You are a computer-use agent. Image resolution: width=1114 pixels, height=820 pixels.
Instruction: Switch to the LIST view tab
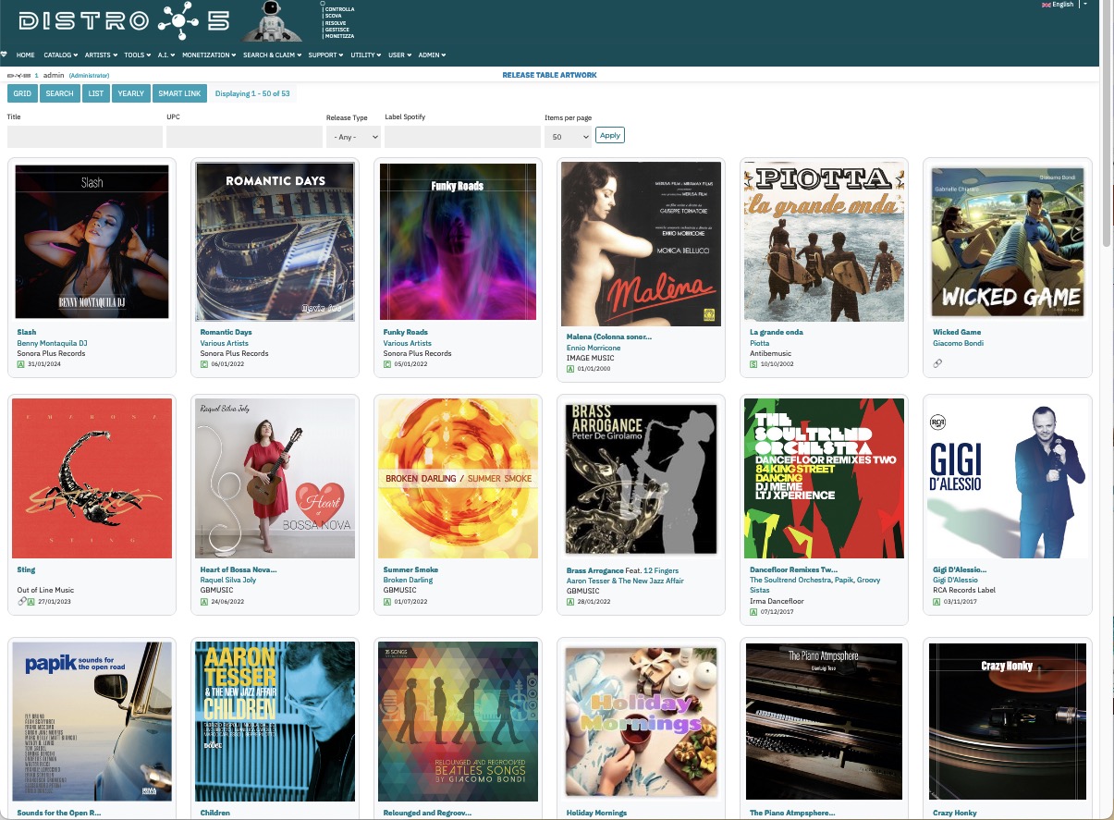(x=95, y=93)
